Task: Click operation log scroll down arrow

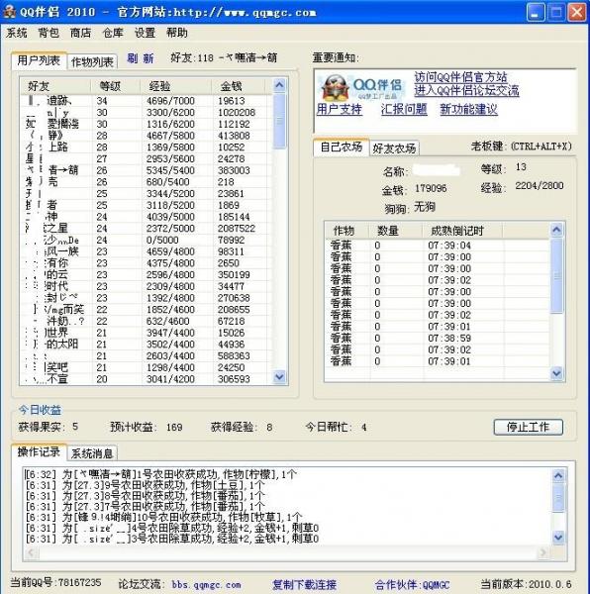Action: tap(558, 538)
